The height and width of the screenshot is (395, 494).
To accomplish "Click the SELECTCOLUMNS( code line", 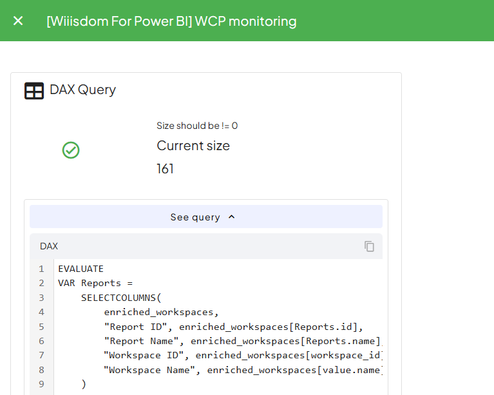I will 121,298.
